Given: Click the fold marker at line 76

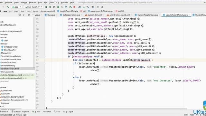Looking at the screenshot, I should [45, 57].
